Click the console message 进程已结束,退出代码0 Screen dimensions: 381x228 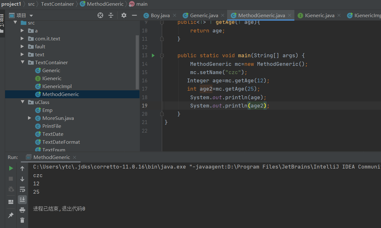tap(59, 209)
